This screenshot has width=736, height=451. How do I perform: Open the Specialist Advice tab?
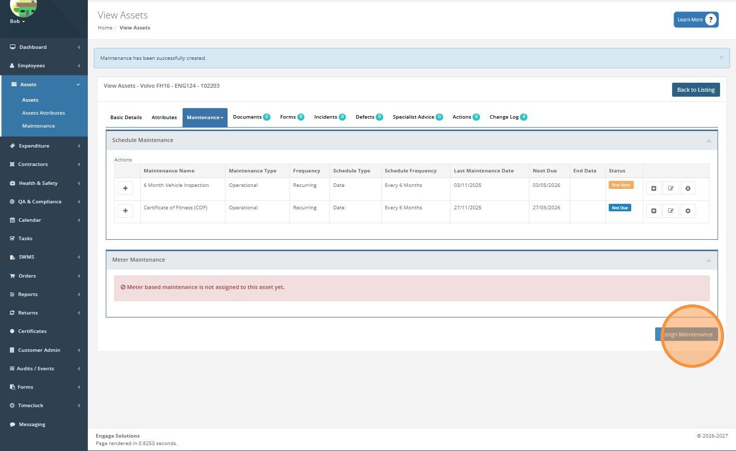(x=418, y=117)
